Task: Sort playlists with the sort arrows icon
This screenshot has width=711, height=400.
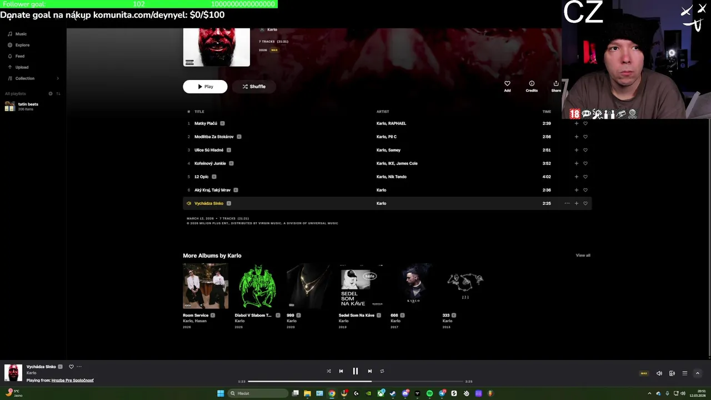Action: point(58,93)
